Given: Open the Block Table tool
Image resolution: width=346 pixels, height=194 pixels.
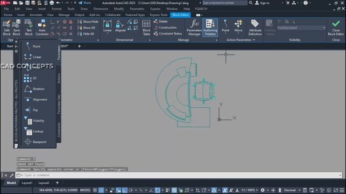Looking at the screenshot, I should pyautogui.click(x=147, y=27).
